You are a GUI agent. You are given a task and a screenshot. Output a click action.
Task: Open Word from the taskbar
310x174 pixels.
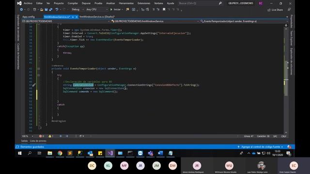[160, 153]
